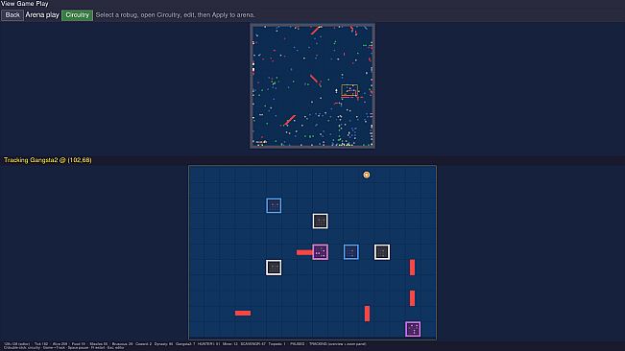Click the Back button

(12, 15)
